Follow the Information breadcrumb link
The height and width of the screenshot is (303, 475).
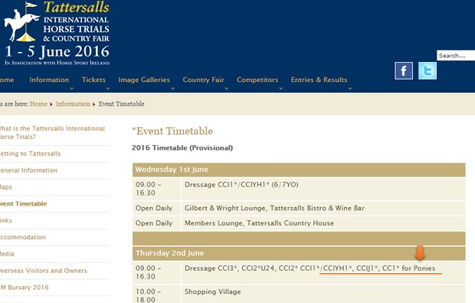[x=73, y=104]
